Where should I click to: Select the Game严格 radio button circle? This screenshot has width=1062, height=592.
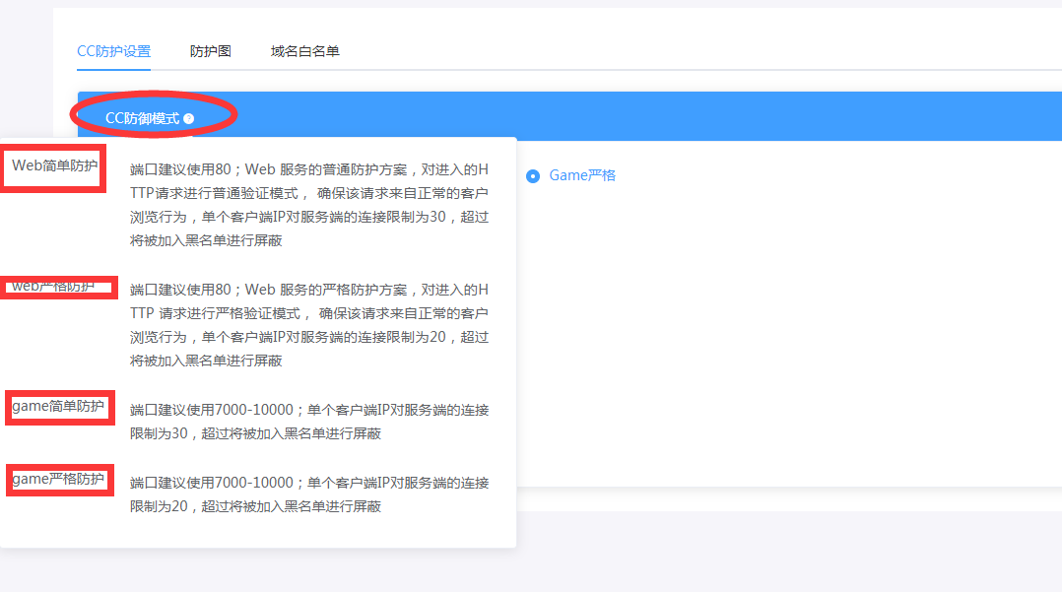tap(533, 176)
